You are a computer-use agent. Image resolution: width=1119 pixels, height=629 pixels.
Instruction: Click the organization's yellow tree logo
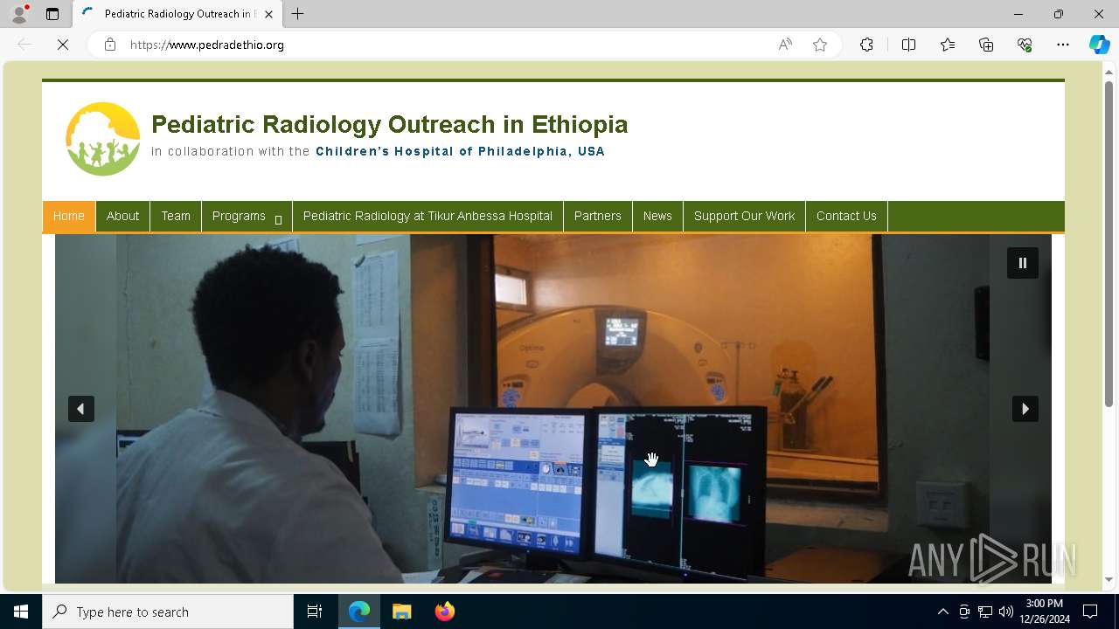pos(103,139)
